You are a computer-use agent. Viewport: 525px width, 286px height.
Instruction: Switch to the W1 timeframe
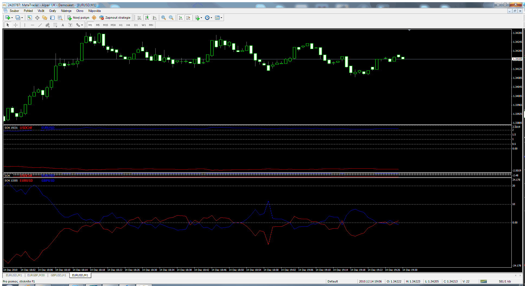click(x=144, y=25)
